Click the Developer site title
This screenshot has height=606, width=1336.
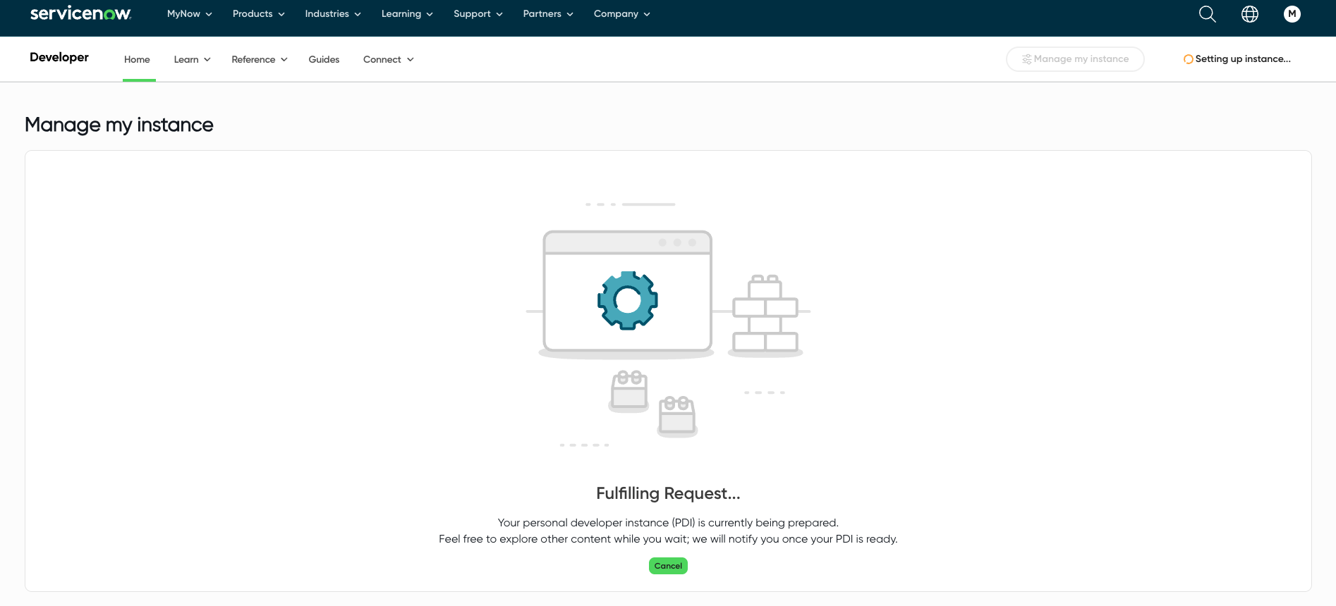coord(59,58)
